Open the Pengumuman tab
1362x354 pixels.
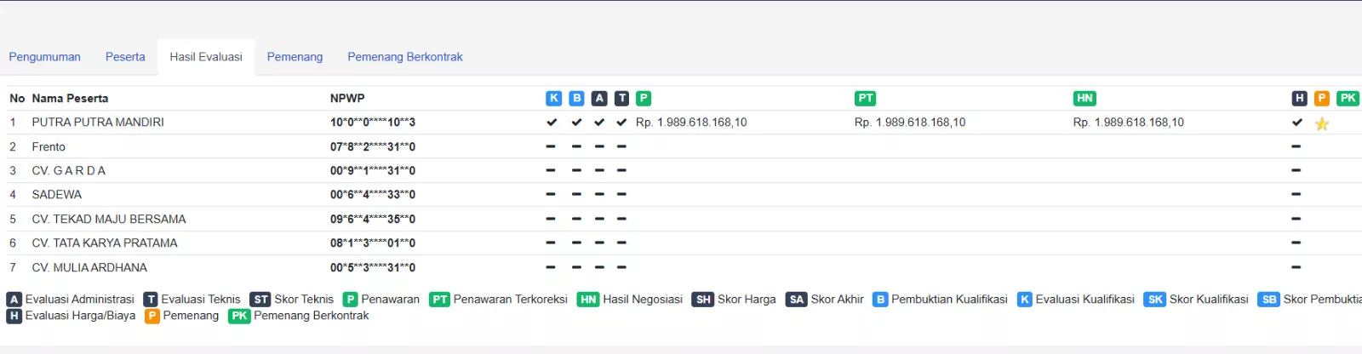point(44,57)
